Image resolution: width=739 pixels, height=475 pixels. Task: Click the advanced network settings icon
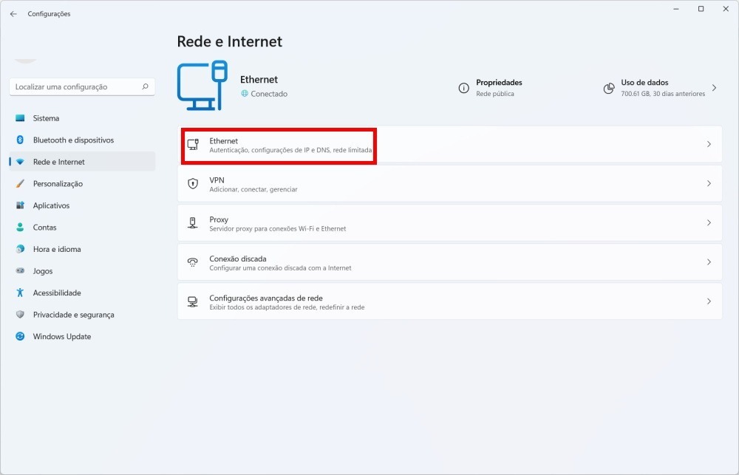pyautogui.click(x=192, y=301)
